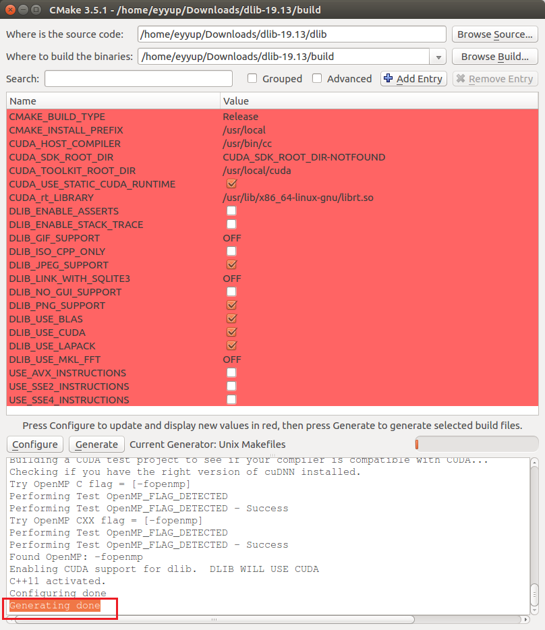Image resolution: width=545 pixels, height=630 pixels.
Task: Select the CUDA_rt_LIBRARY entry name
Action: tap(51, 198)
